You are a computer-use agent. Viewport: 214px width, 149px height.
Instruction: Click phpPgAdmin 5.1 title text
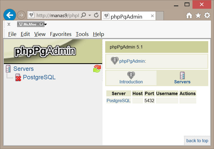point(126,47)
